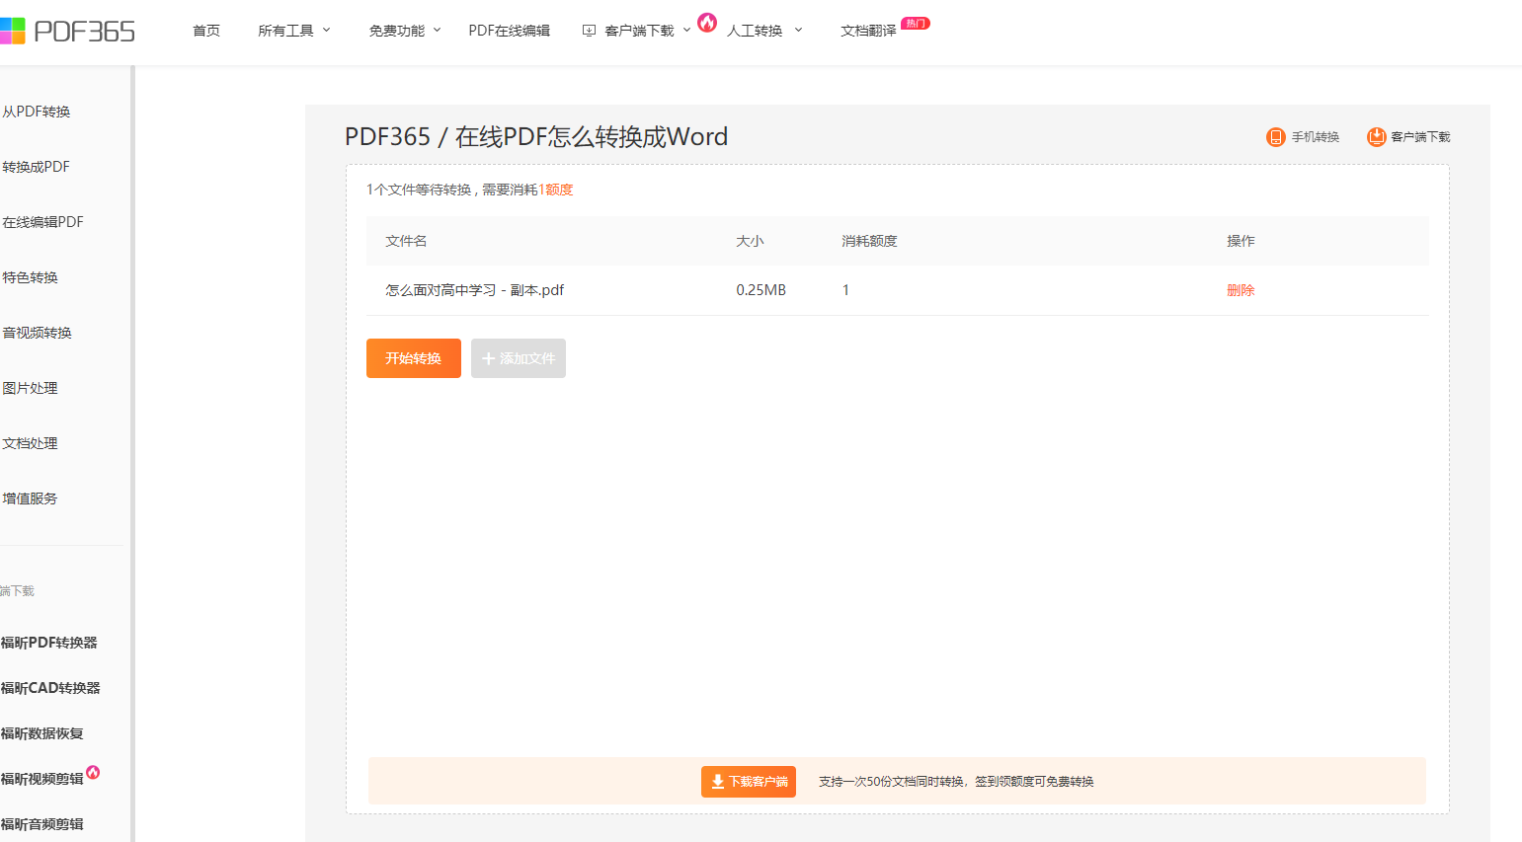Open 福昕PDF转换器 download link
This screenshot has width=1522, height=842.
pyautogui.click(x=49, y=643)
